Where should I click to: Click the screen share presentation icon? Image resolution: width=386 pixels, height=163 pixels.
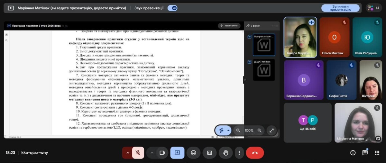tap(177, 153)
